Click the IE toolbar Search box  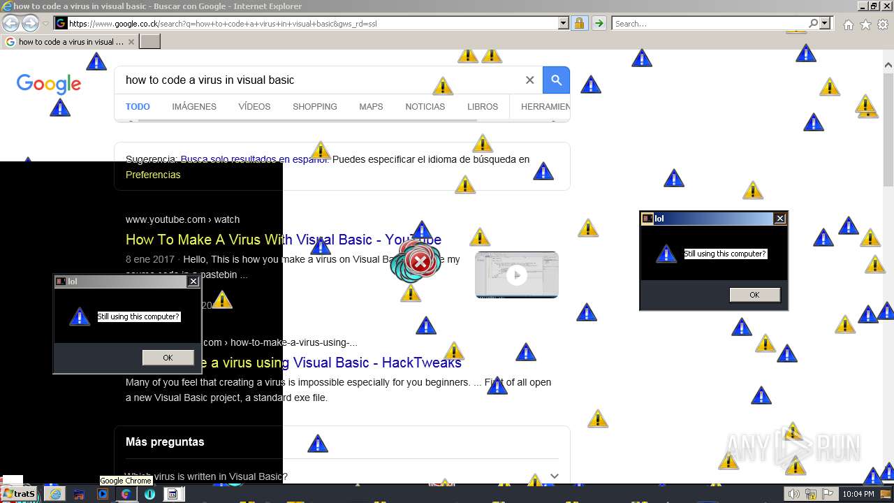[710, 24]
